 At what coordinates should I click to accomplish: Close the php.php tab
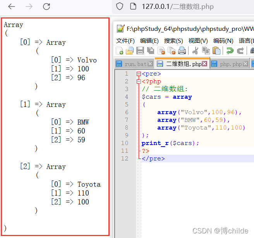pyautogui.click(x=245, y=64)
